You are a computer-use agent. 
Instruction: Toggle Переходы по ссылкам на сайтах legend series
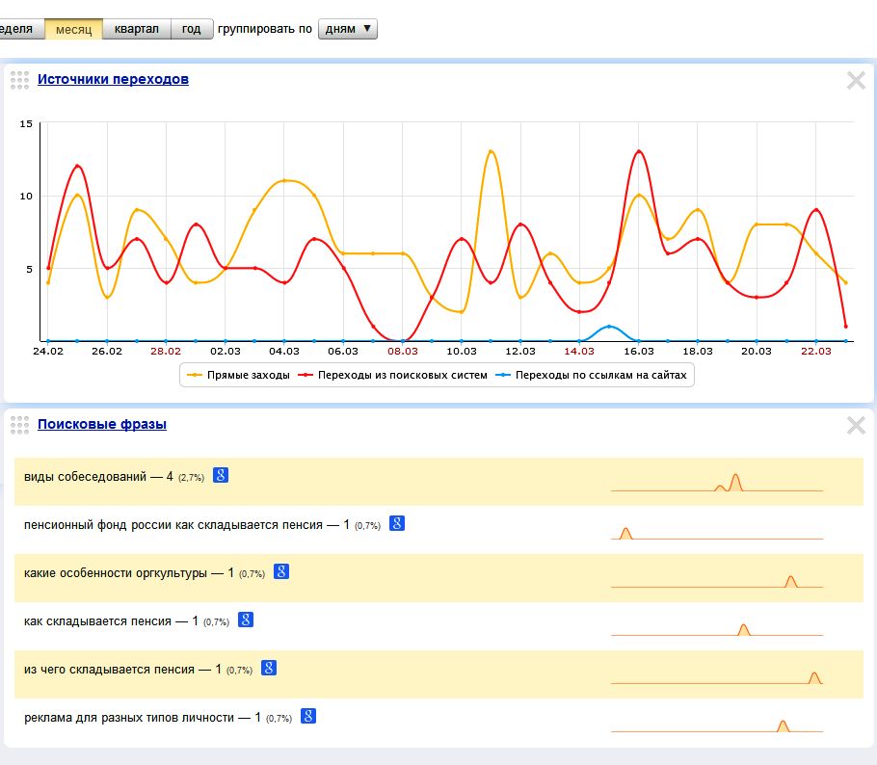tap(591, 375)
